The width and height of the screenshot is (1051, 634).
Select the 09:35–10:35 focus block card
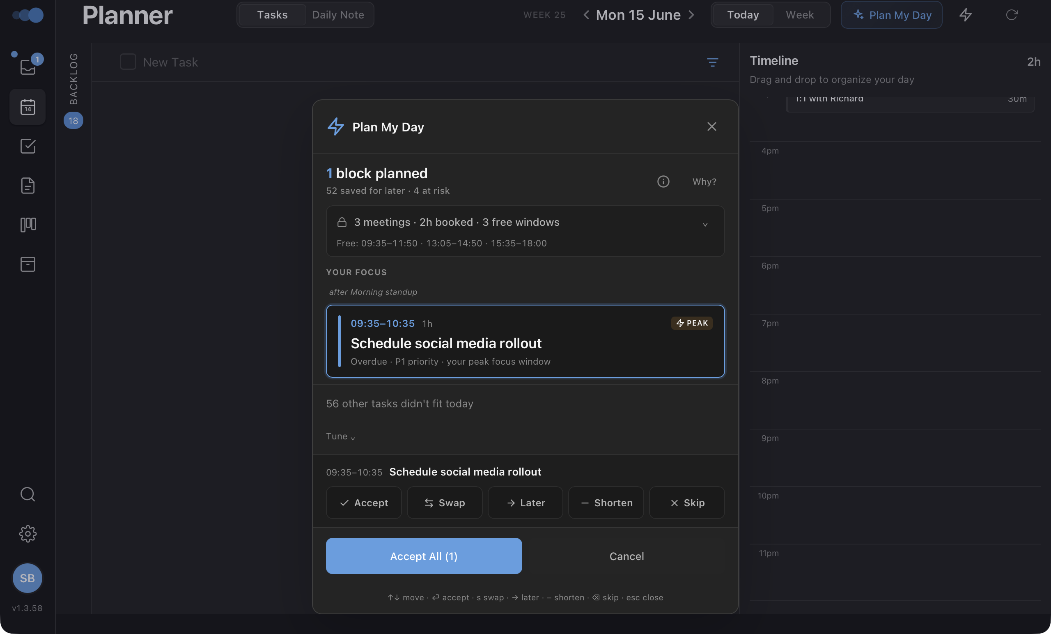[x=525, y=341]
